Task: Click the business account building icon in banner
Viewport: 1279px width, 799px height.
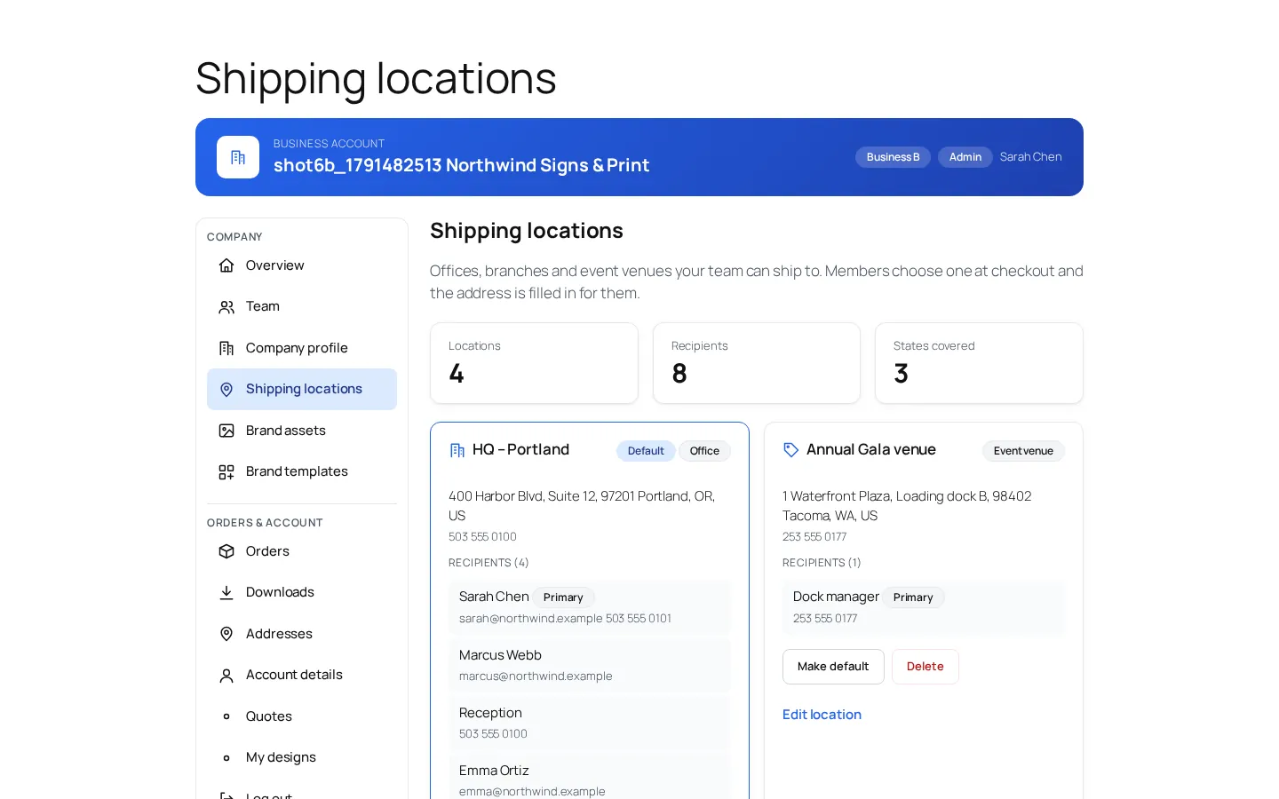Action: 238,157
